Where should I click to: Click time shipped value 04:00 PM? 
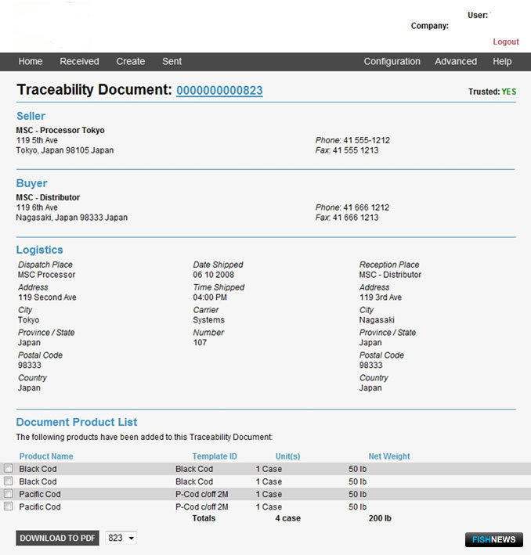pos(210,297)
